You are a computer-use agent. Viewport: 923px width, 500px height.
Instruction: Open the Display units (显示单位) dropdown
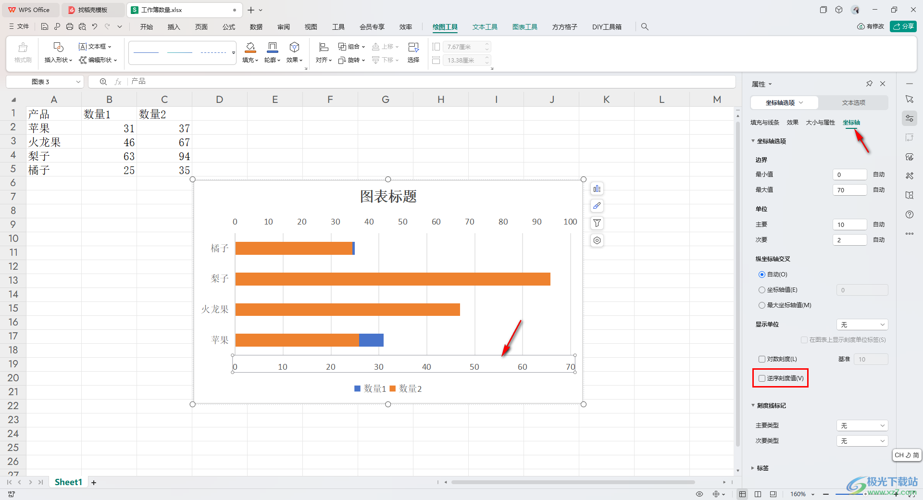[862, 325]
